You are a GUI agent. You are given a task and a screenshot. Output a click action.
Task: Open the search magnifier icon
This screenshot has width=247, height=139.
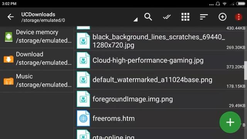[148, 17]
